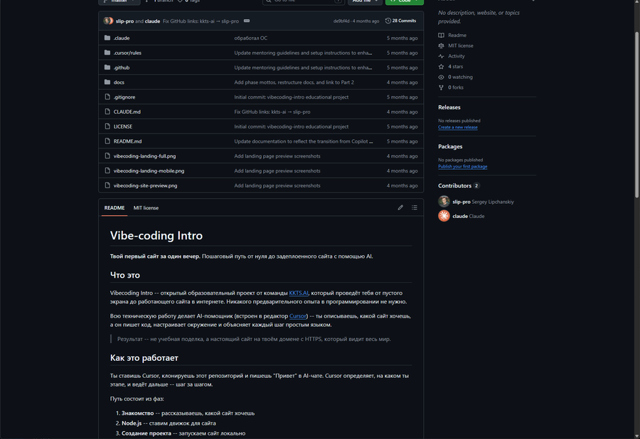This screenshot has height=439, width=640.
Task: Click the file icon for .gitignore
Action: 107,97
